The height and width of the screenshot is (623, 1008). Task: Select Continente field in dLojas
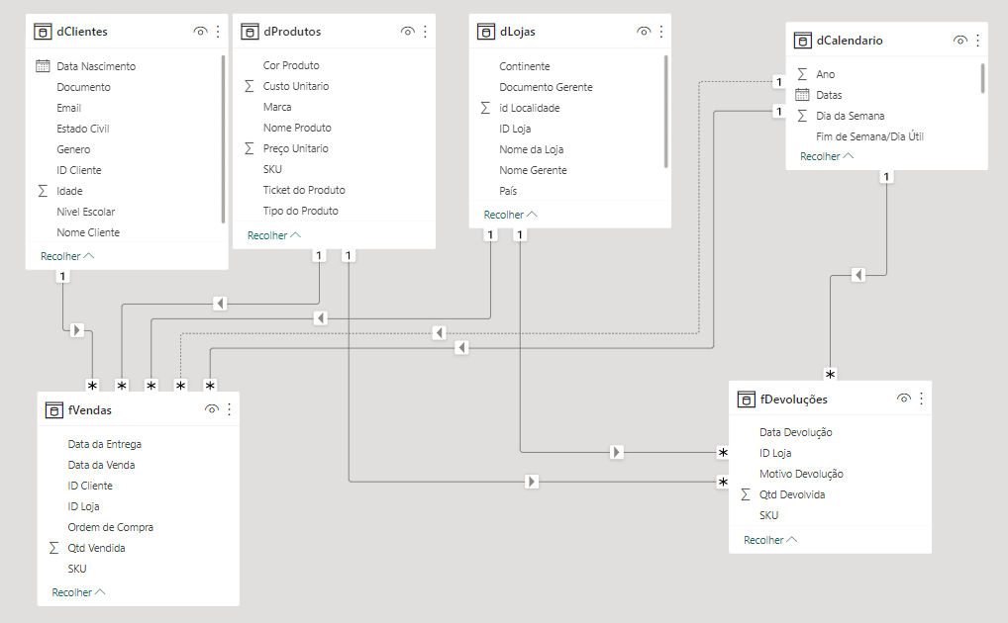coord(525,66)
